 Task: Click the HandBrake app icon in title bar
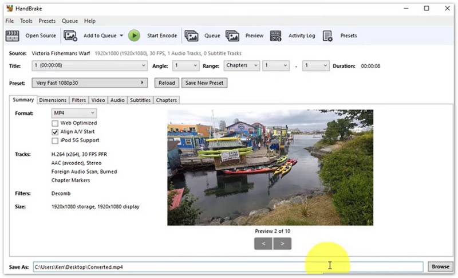pyautogui.click(x=9, y=9)
